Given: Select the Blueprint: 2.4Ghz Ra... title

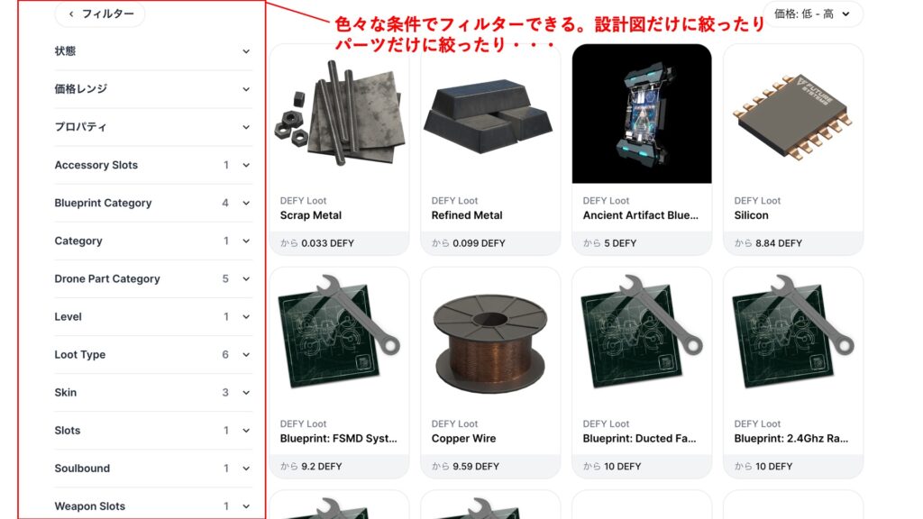Looking at the screenshot, I should (791, 439).
